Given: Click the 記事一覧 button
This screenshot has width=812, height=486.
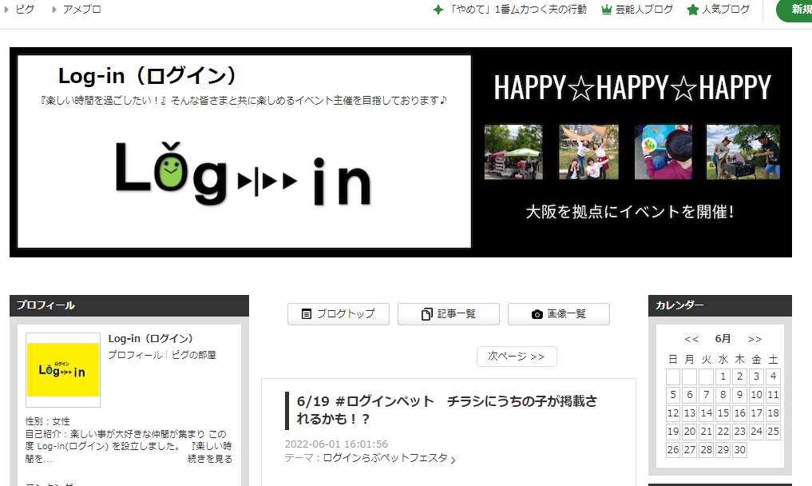Looking at the screenshot, I should click(449, 314).
